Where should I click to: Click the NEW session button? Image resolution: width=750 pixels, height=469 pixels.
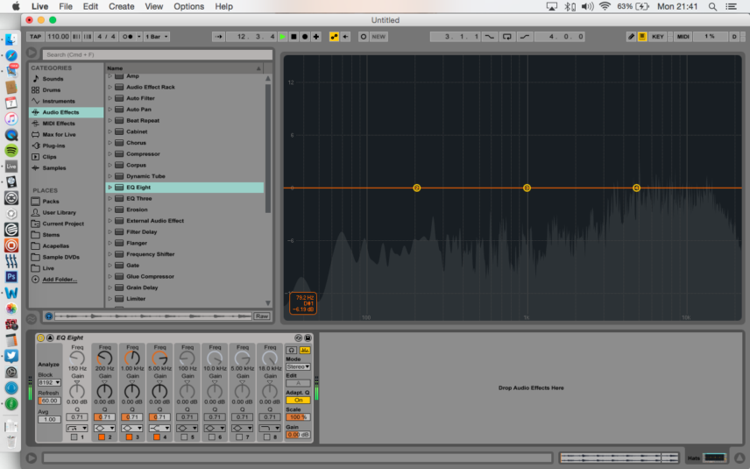click(x=379, y=36)
